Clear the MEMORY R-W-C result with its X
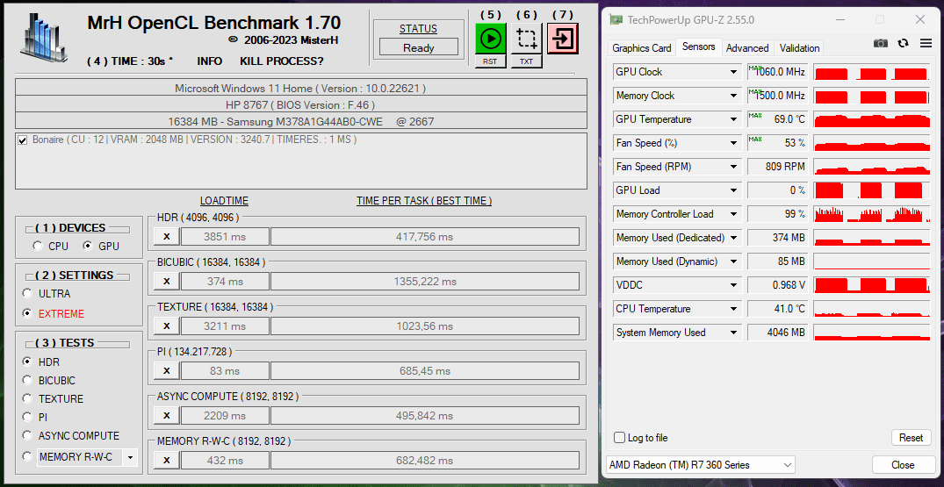The width and height of the screenshot is (944, 487). pos(167,461)
